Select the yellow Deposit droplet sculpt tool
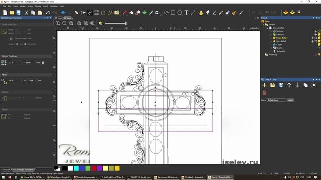This screenshot has height=180, width=321. 201,13
